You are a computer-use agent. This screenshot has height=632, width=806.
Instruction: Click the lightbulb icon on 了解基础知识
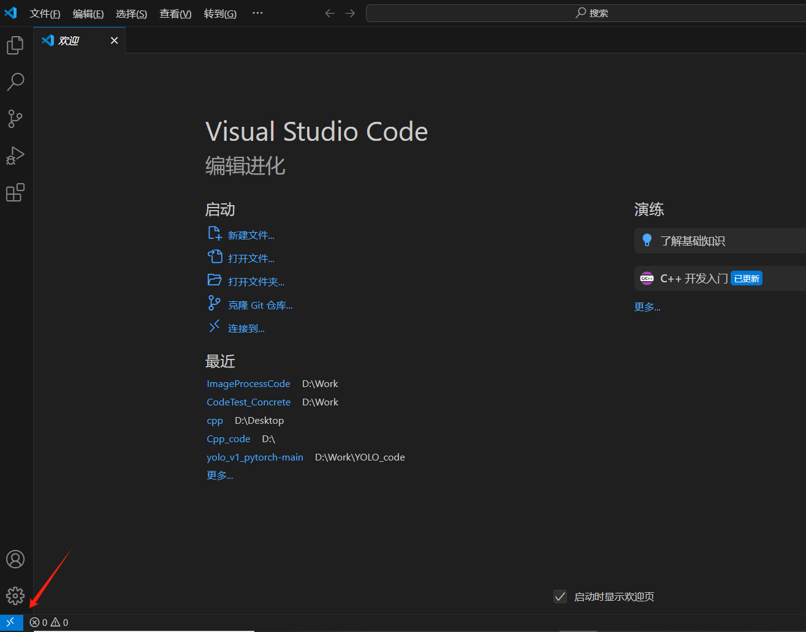tap(647, 241)
